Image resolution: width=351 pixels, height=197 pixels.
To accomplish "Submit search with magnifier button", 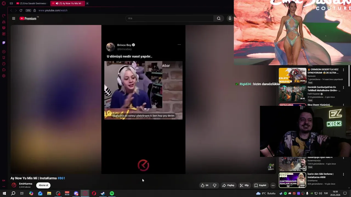I will point(219,18).
